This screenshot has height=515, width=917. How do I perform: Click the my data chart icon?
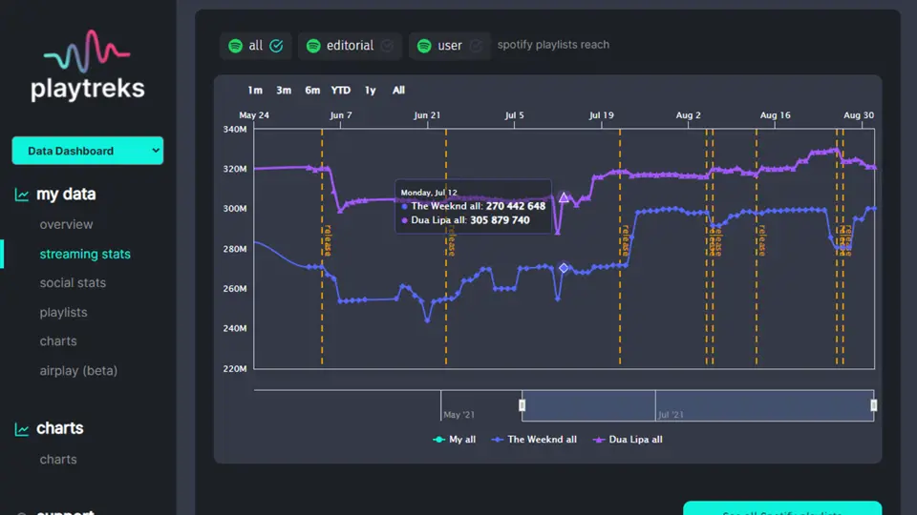22,195
